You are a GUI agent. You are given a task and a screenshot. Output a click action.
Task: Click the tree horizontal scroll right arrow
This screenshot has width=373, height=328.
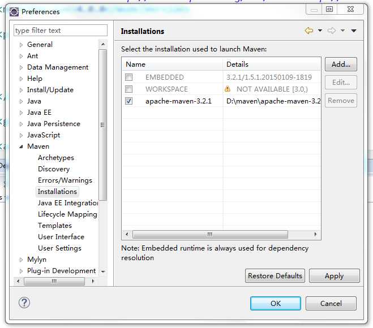[93, 281]
